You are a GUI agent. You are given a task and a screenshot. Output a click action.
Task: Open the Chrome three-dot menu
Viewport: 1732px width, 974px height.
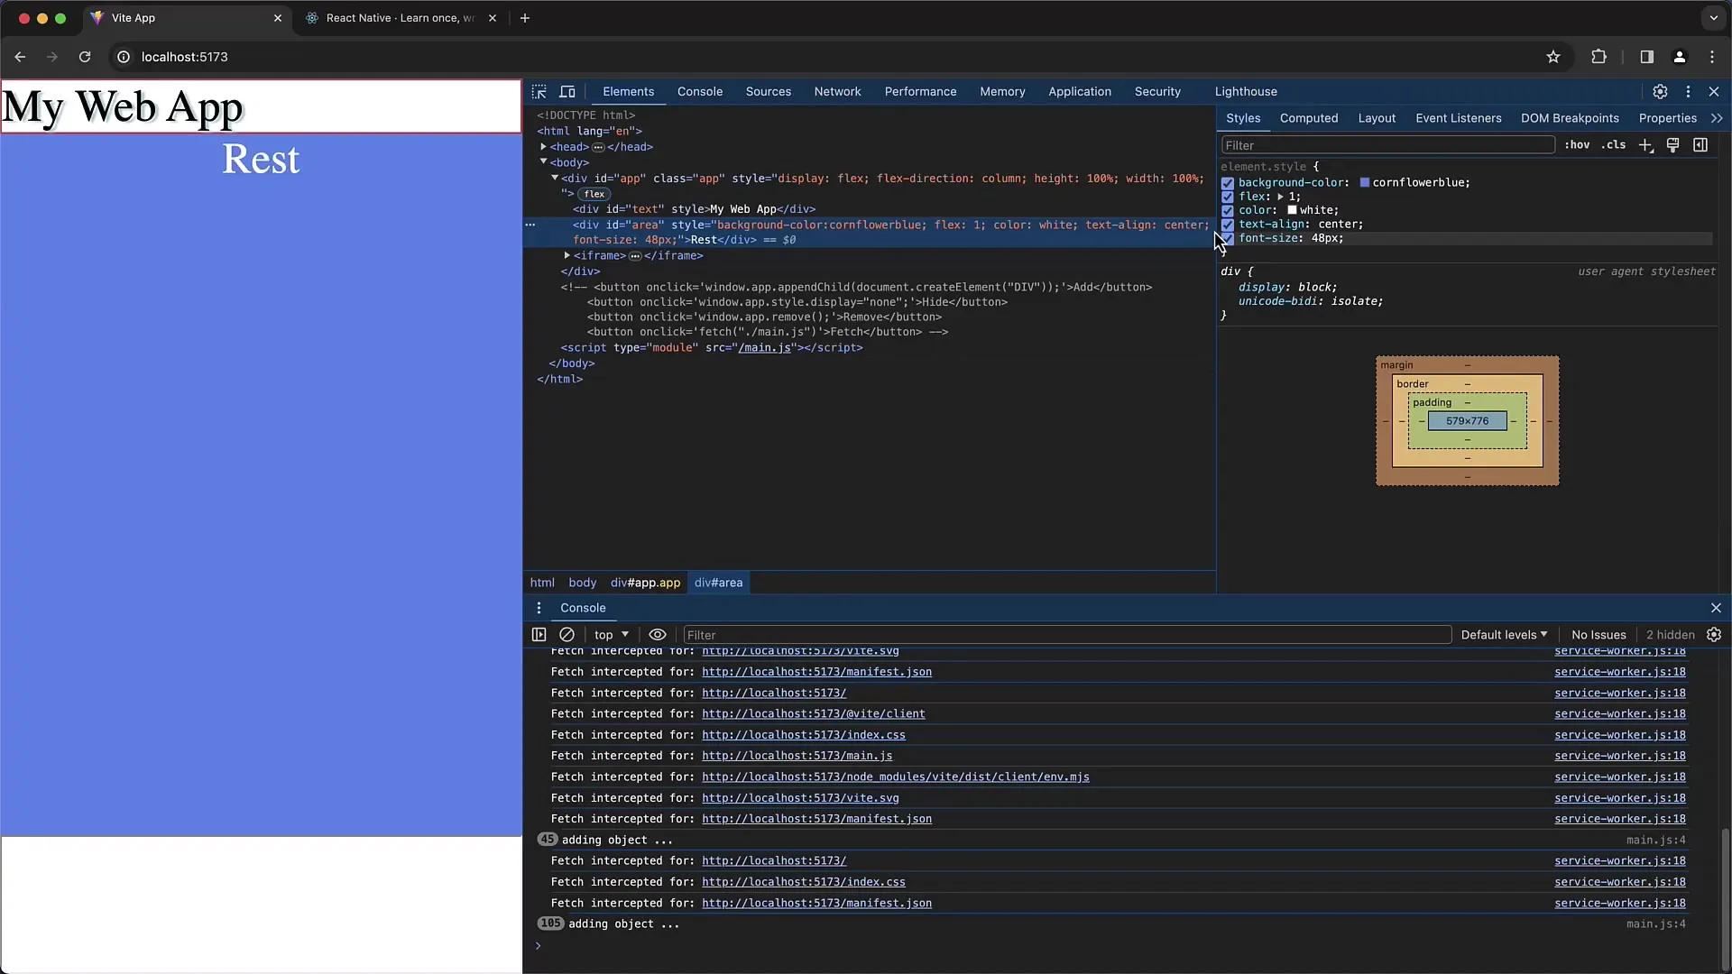(1712, 57)
